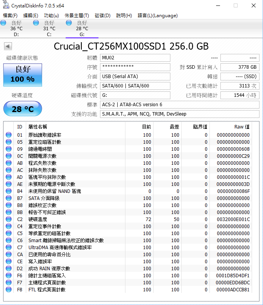Click raw value 000000000608 in 總通電時間 row
Image resolution: width=263 pixels, height=305 pixels.
(x=233, y=149)
